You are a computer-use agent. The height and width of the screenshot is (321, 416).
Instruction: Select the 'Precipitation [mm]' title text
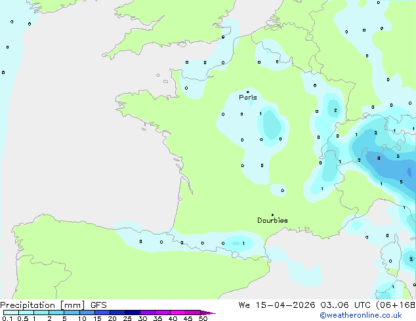point(43,305)
